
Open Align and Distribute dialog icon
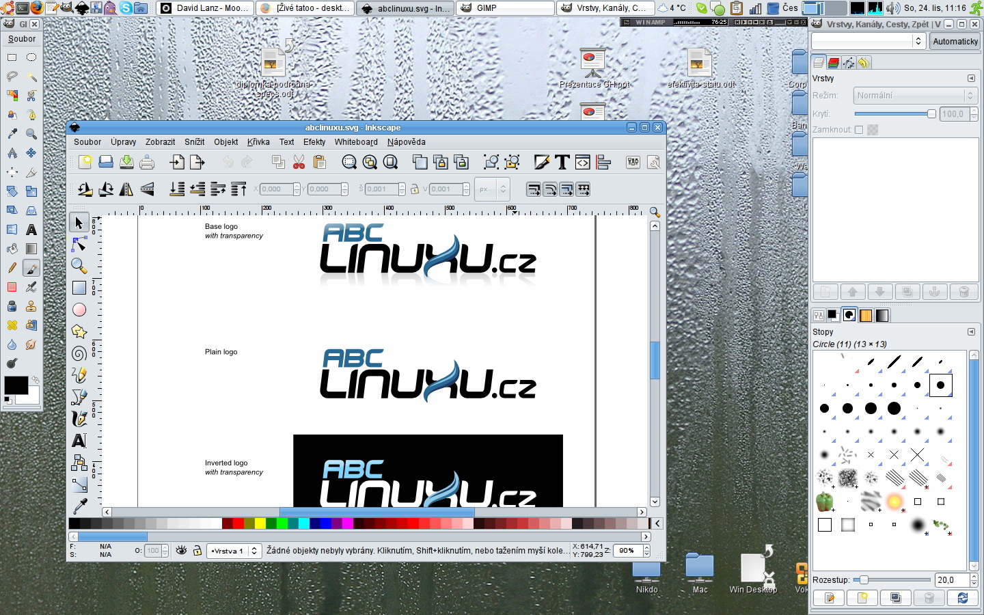click(603, 162)
